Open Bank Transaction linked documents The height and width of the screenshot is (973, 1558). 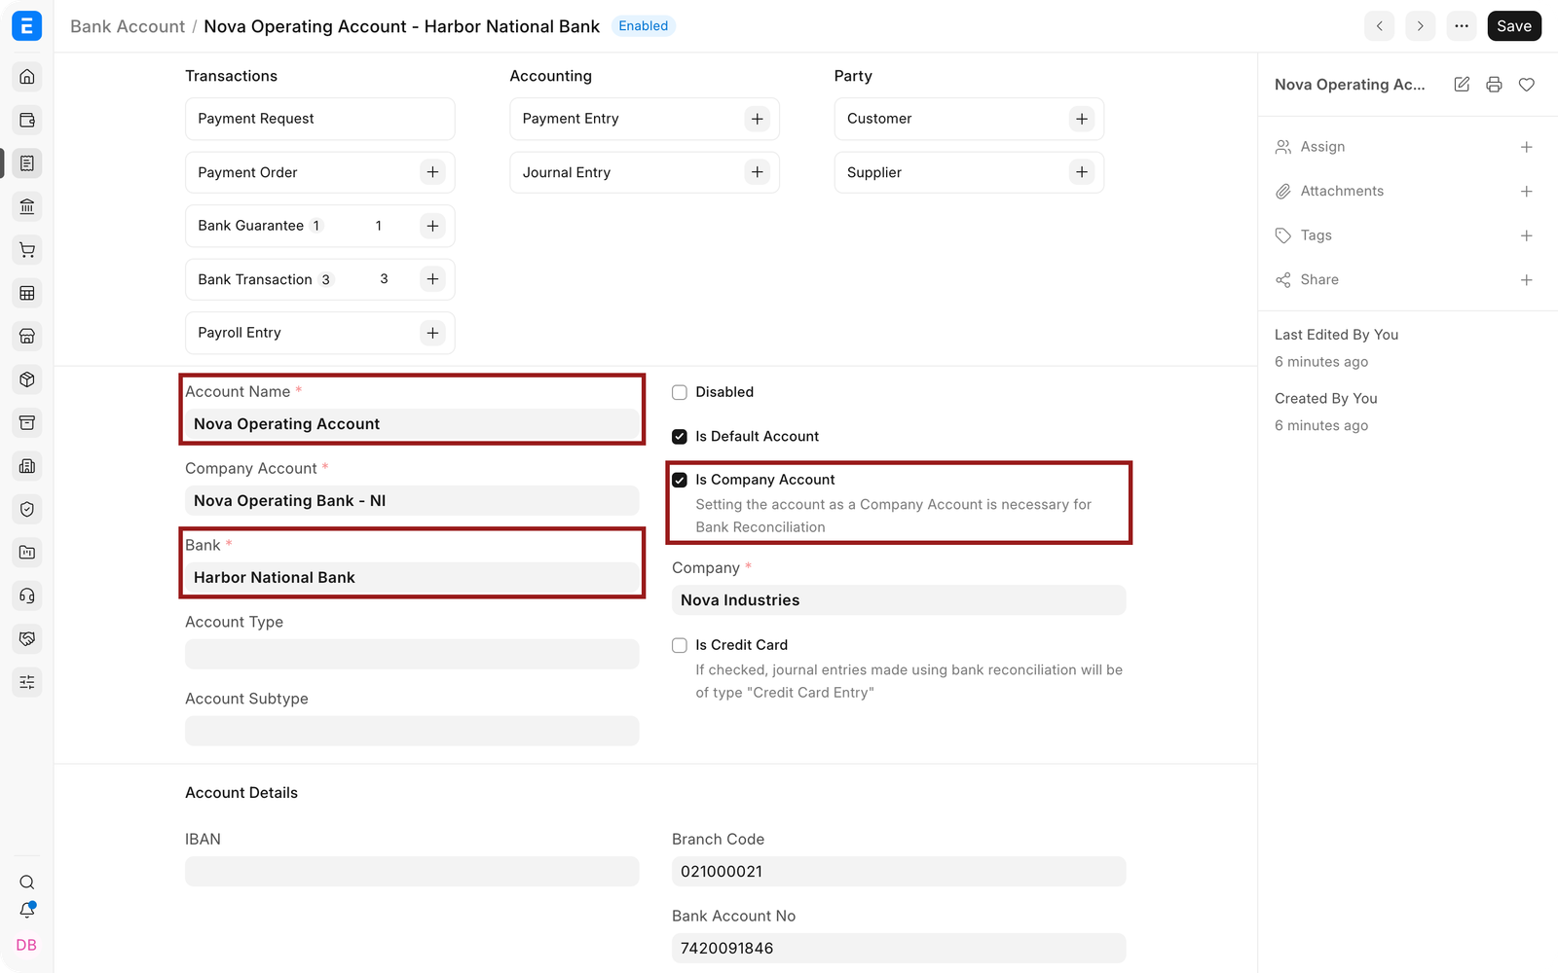coord(255,279)
